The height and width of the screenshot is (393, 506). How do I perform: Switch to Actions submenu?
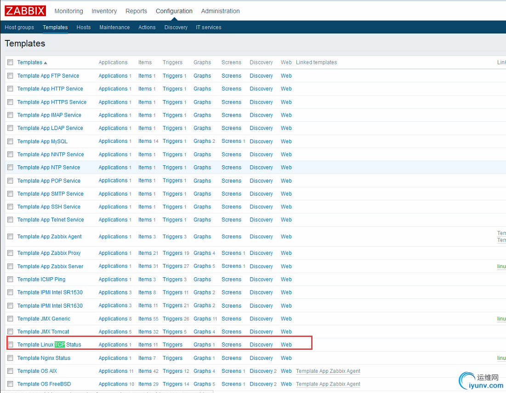147,28
